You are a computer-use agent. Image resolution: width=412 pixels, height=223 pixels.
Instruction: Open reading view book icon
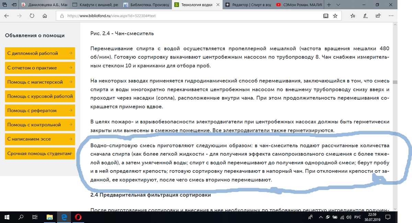coord(325,16)
